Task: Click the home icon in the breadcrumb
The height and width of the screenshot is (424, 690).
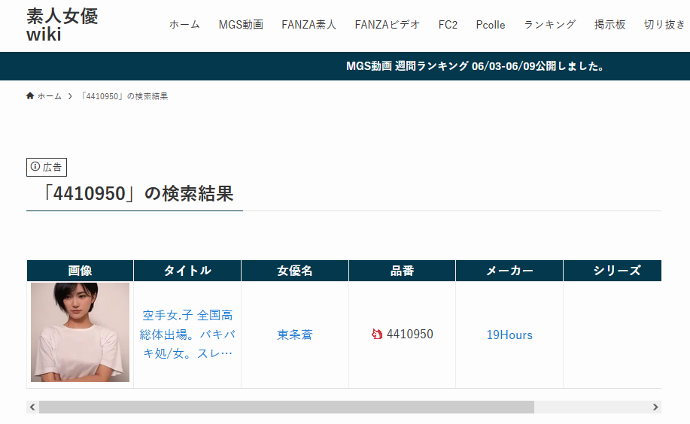Action: [30, 96]
